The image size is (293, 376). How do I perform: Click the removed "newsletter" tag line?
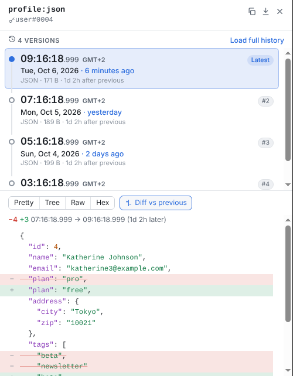pyautogui.click(x=137, y=367)
